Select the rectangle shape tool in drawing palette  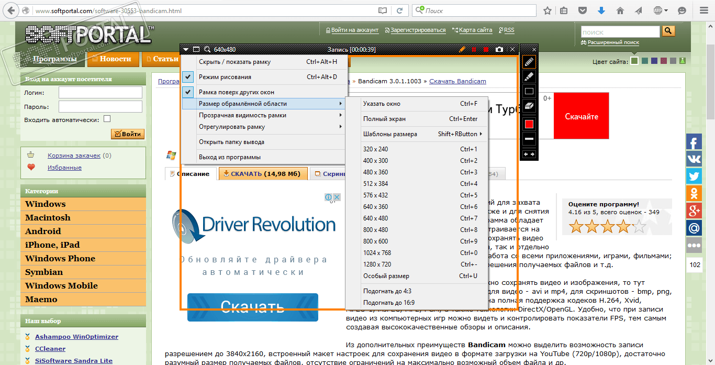(x=529, y=91)
